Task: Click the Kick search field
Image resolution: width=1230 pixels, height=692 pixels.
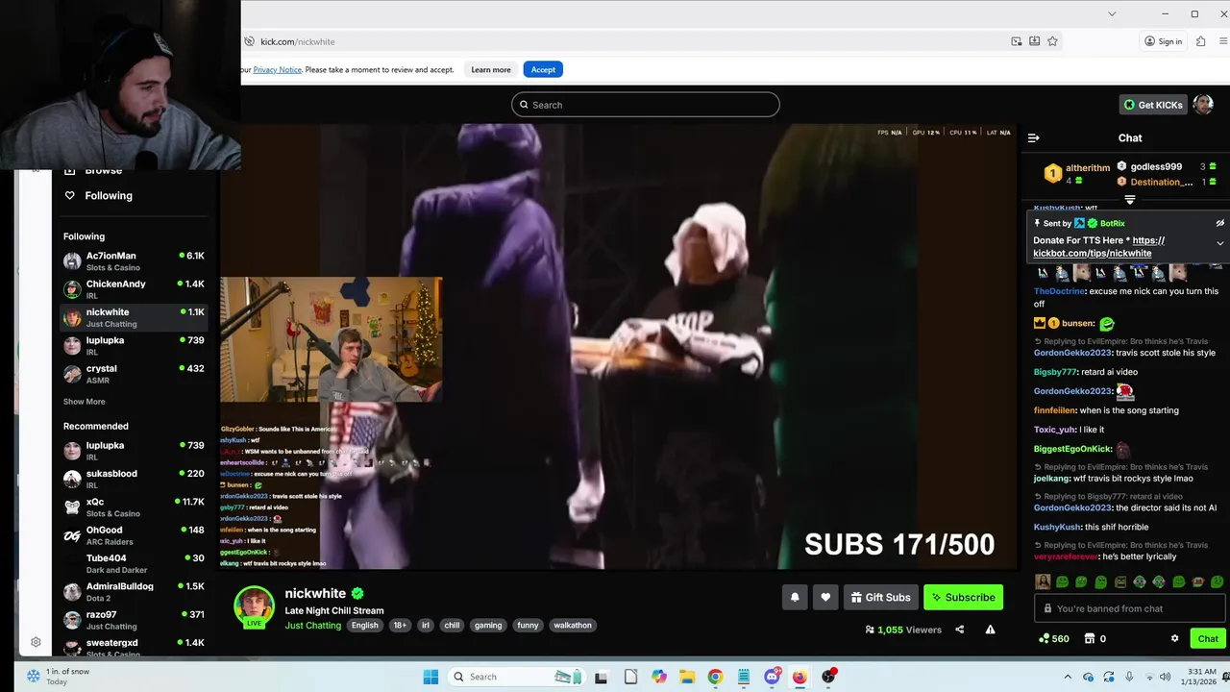Action: click(x=645, y=105)
